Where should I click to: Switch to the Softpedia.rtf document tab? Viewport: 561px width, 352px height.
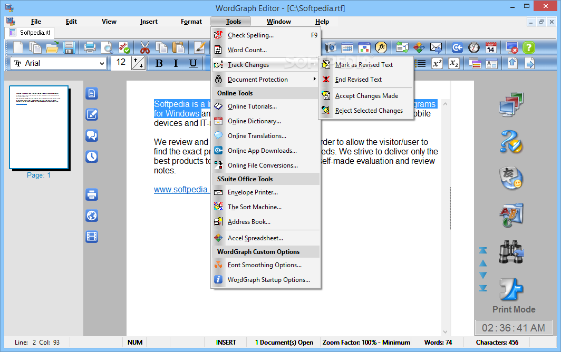pos(30,33)
